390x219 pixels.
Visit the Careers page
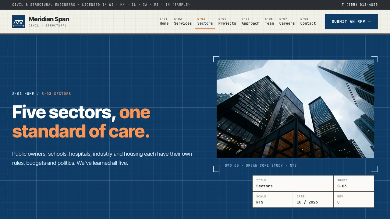pyautogui.click(x=287, y=21)
